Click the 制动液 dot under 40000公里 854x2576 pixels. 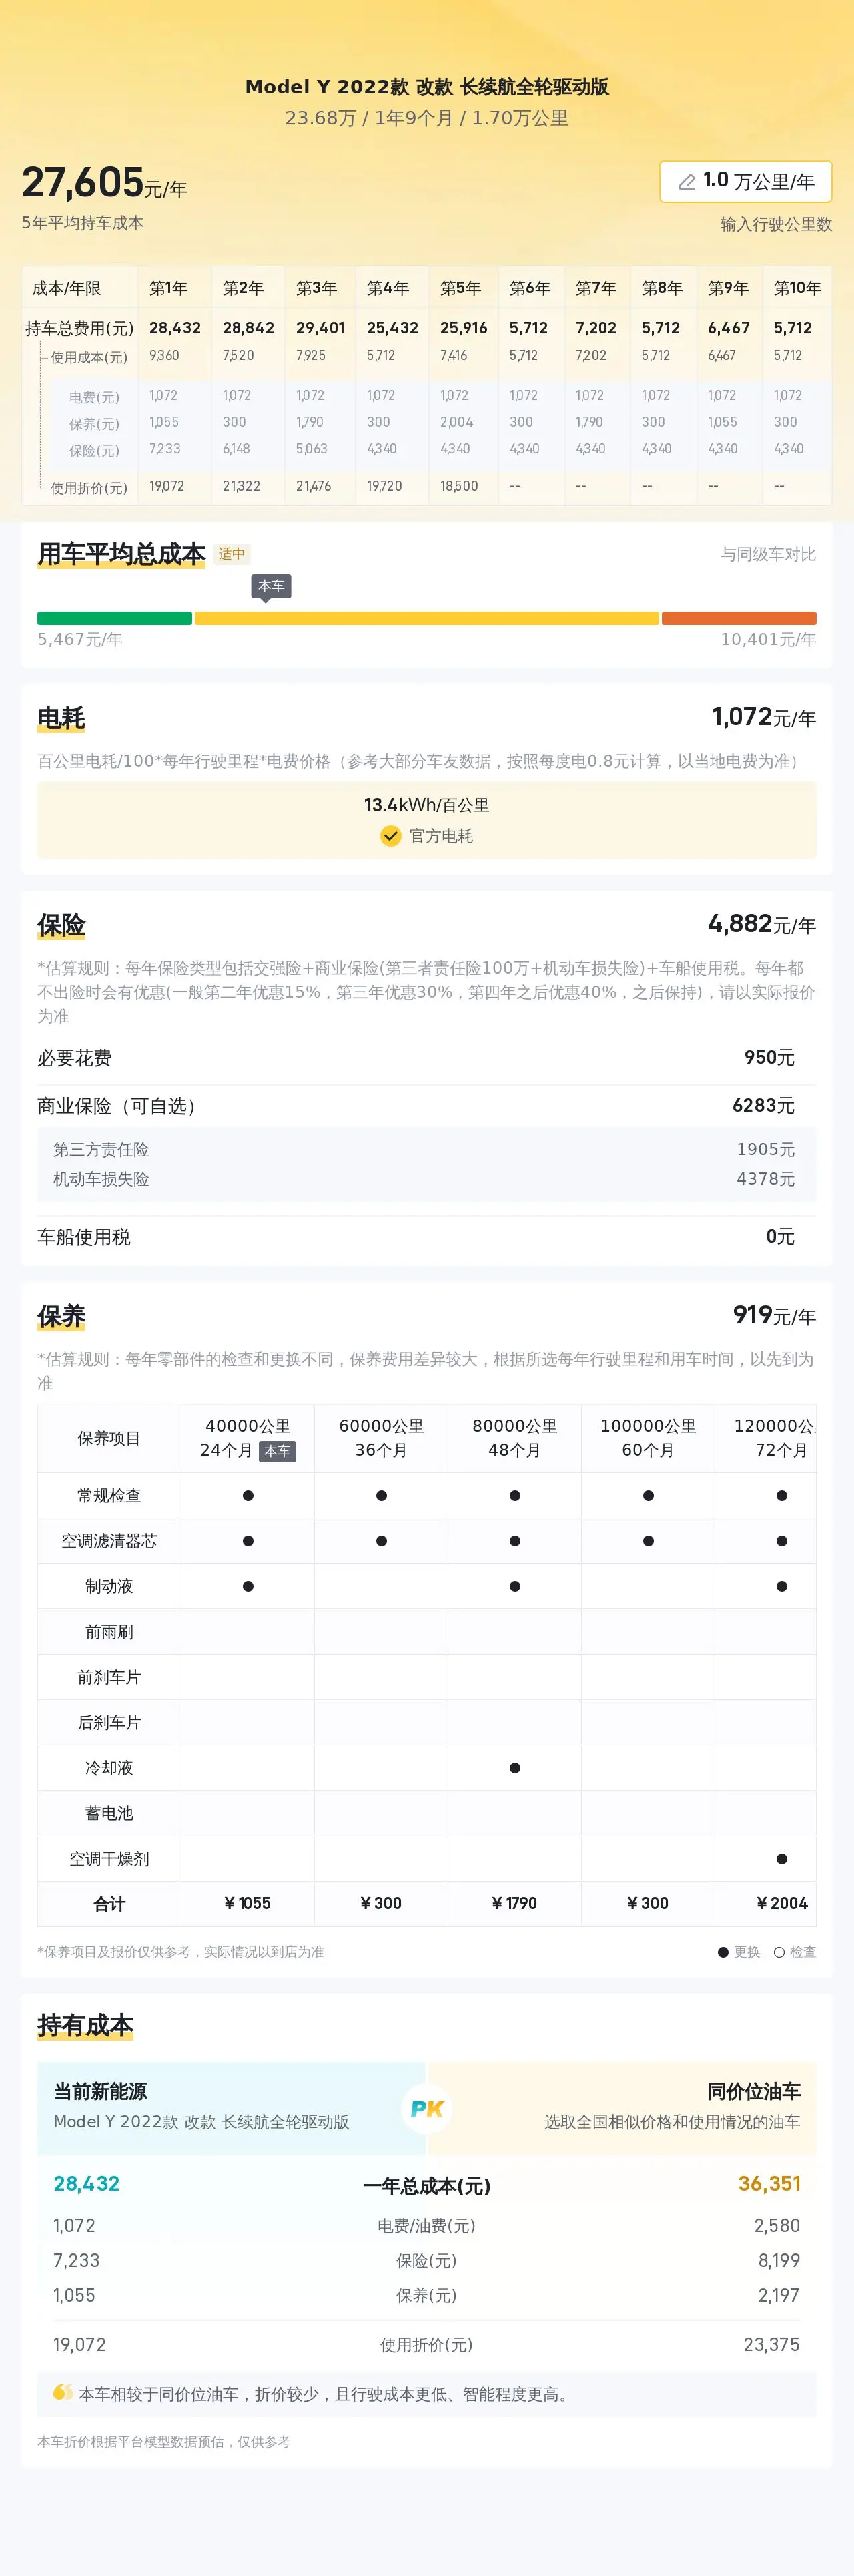tap(248, 1586)
